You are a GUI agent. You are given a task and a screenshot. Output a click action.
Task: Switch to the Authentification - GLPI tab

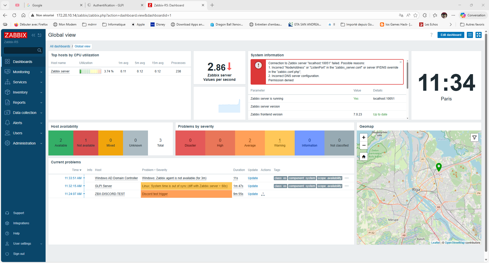coord(108,5)
